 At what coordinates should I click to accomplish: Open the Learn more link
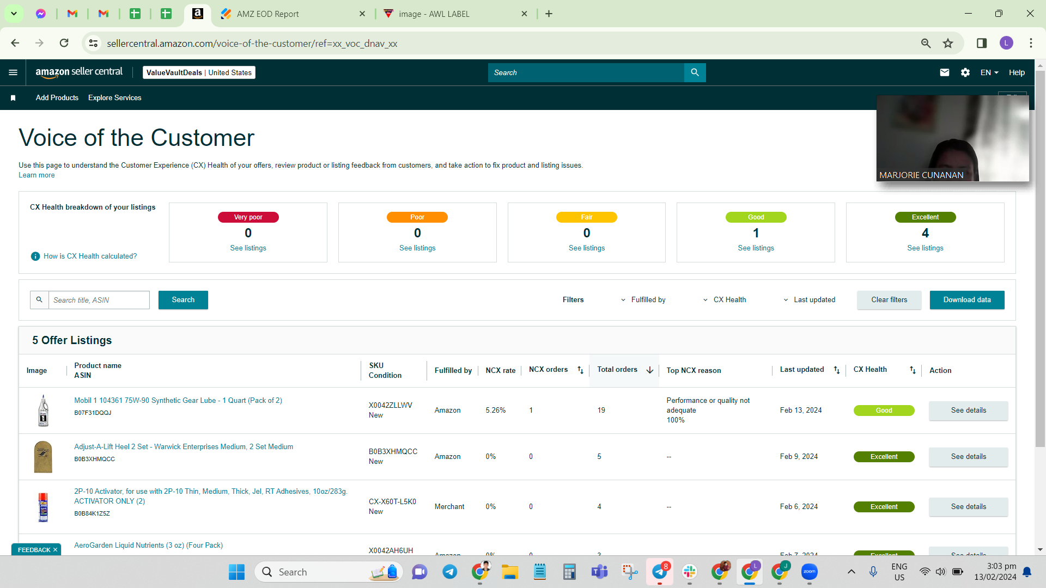37,175
